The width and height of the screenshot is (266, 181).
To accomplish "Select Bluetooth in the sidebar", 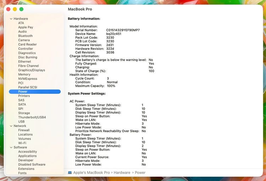I will pyautogui.click(x=26, y=36).
